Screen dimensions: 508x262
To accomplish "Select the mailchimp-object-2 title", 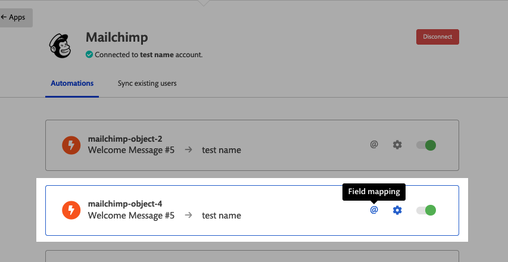I will coord(125,139).
